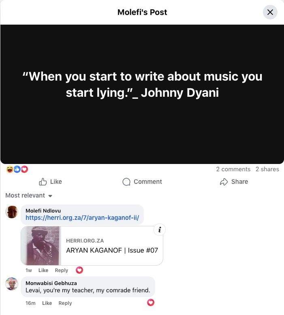Click the info icon on link preview
This screenshot has width=284, height=315.
click(160, 230)
